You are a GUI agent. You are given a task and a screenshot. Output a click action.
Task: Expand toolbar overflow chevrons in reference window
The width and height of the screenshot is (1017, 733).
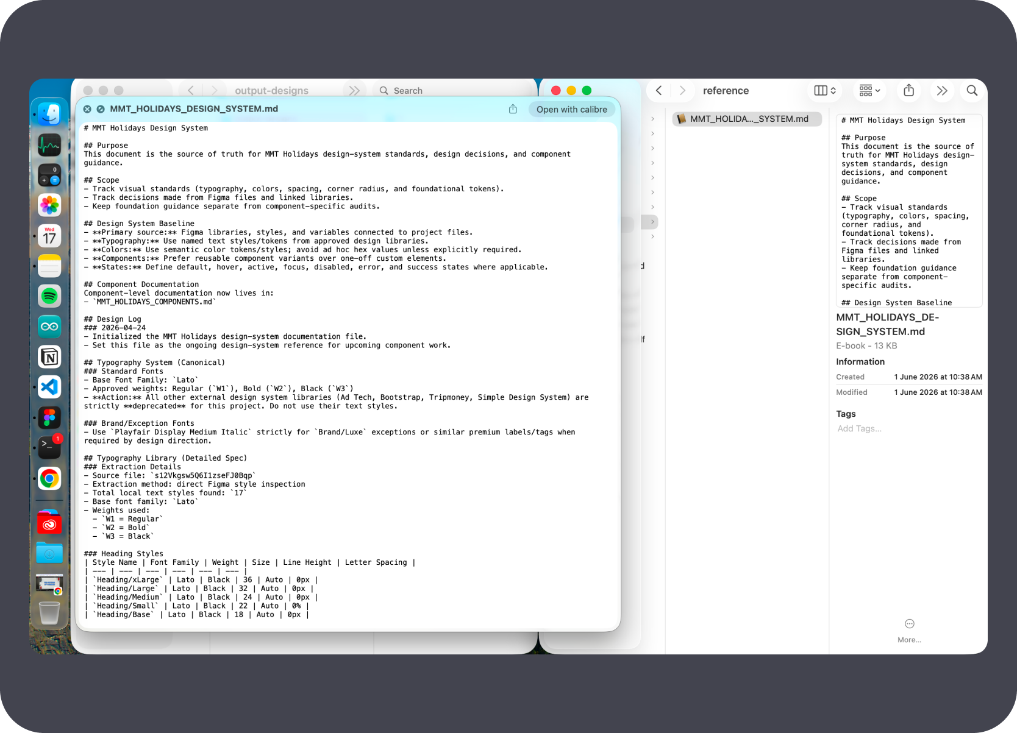click(x=942, y=91)
